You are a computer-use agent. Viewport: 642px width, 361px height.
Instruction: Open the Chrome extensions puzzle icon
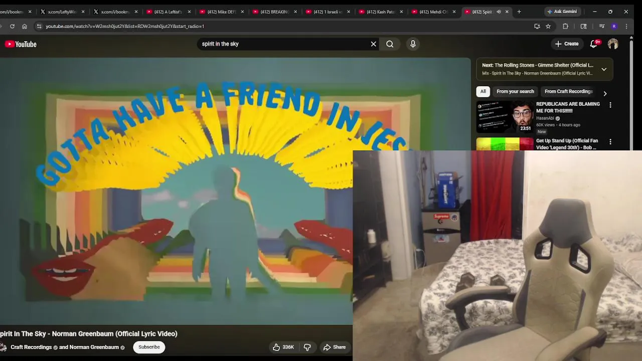pyautogui.click(x=565, y=26)
